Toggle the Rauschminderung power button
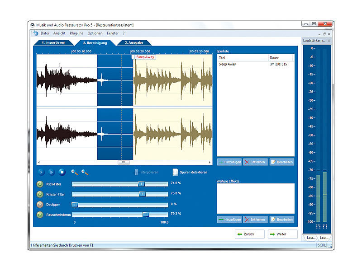 point(40,215)
